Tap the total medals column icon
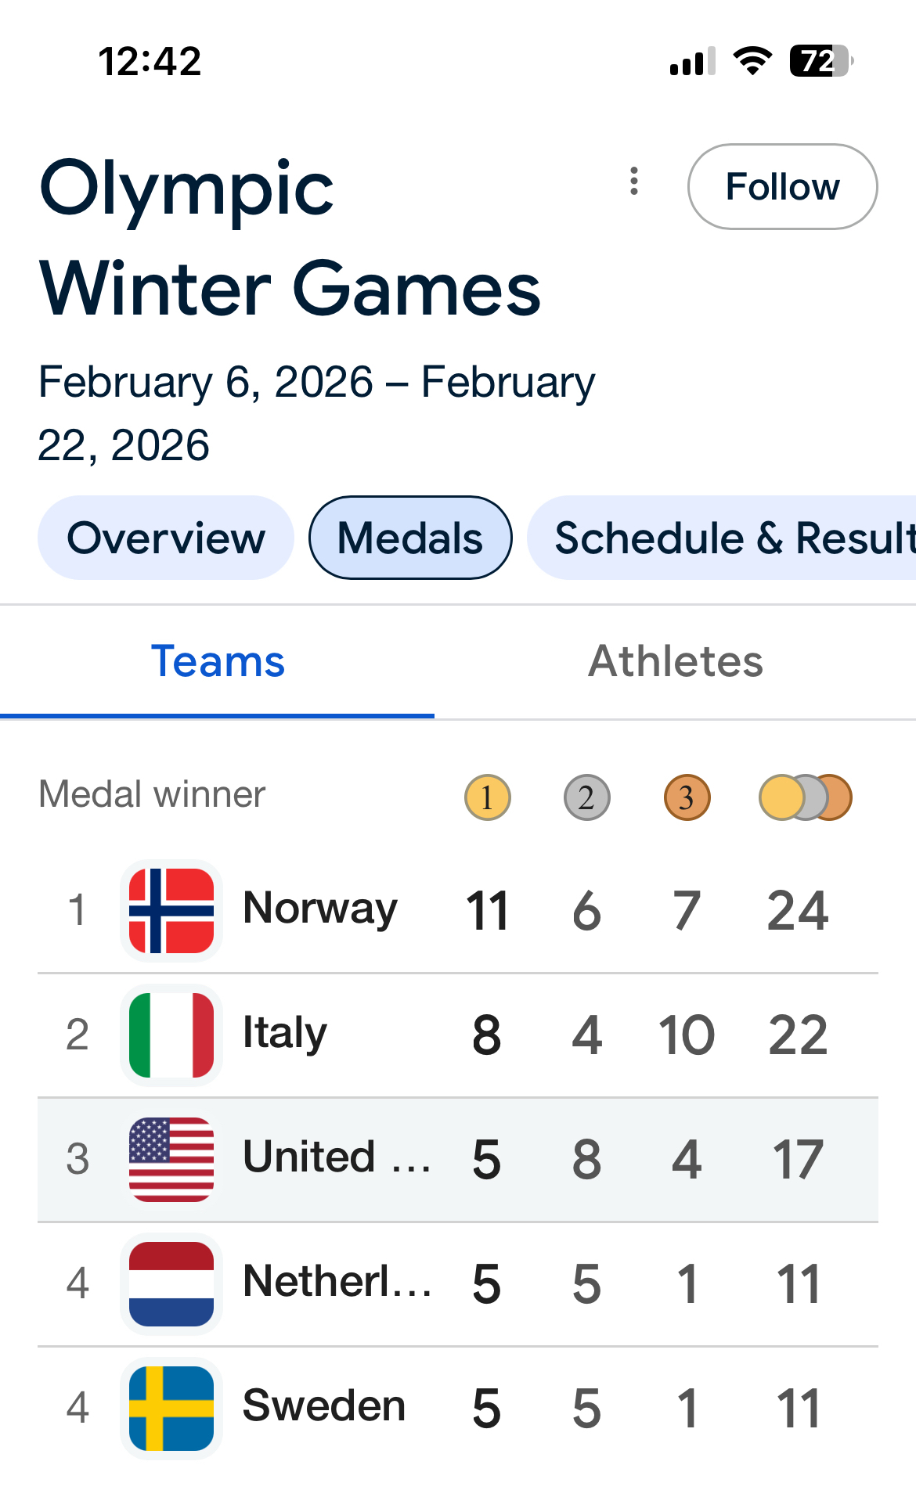 805,797
